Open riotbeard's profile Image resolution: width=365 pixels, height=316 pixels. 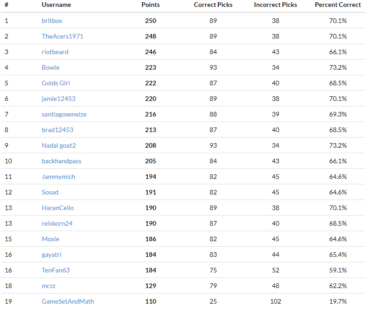point(55,52)
